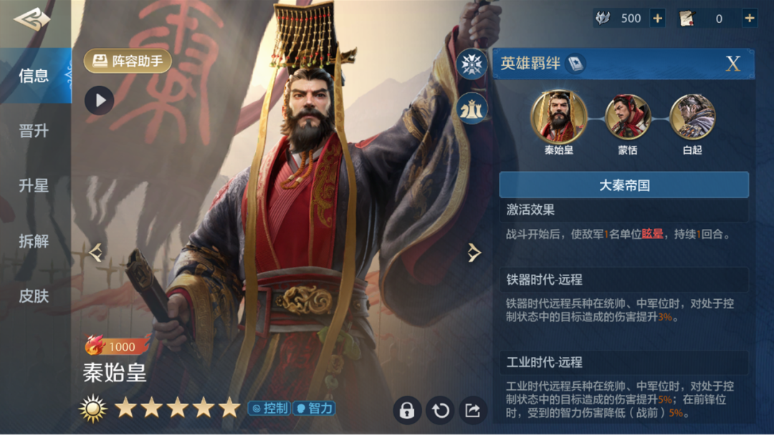774x435 pixels.
Task: Switch to the 信息 tab
Action: [34, 75]
